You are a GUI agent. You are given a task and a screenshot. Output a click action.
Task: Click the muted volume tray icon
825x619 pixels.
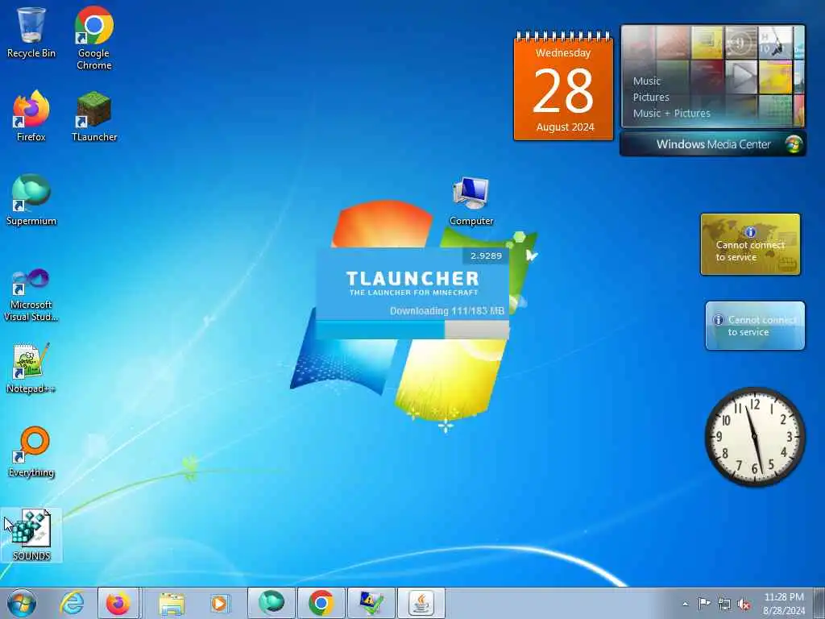tap(744, 604)
